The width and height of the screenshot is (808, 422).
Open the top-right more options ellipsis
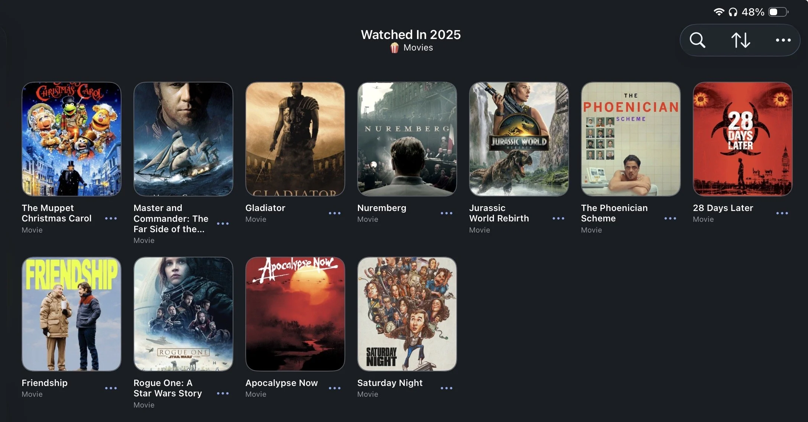click(x=783, y=40)
